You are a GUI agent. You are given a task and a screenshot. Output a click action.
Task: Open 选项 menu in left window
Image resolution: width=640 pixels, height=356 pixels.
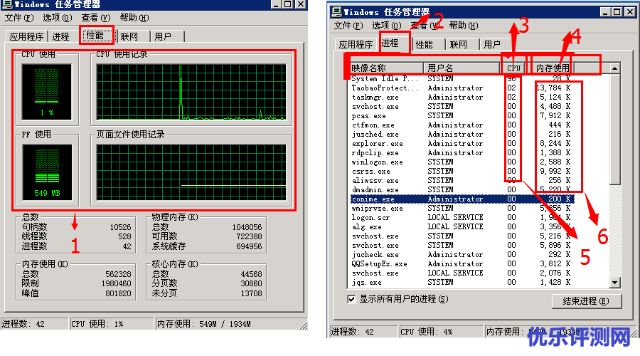57,18
